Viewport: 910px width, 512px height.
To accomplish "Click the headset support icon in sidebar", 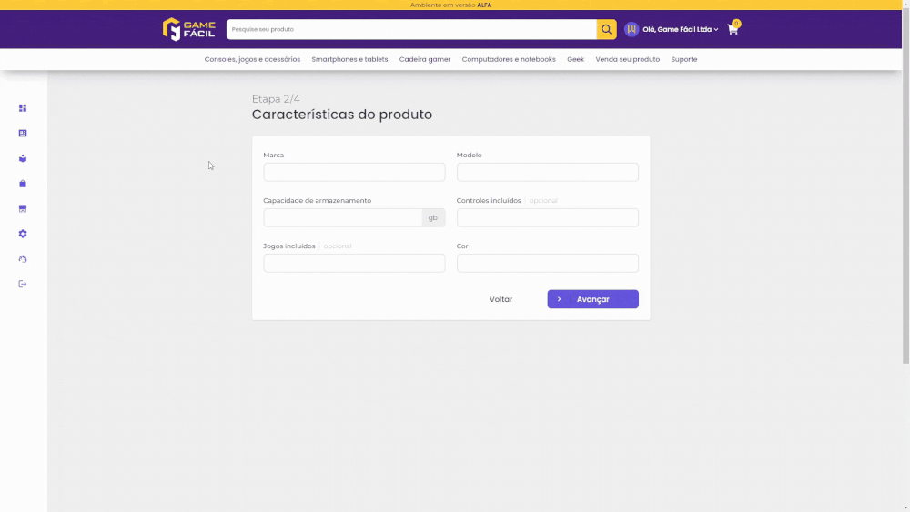I will coord(23,258).
